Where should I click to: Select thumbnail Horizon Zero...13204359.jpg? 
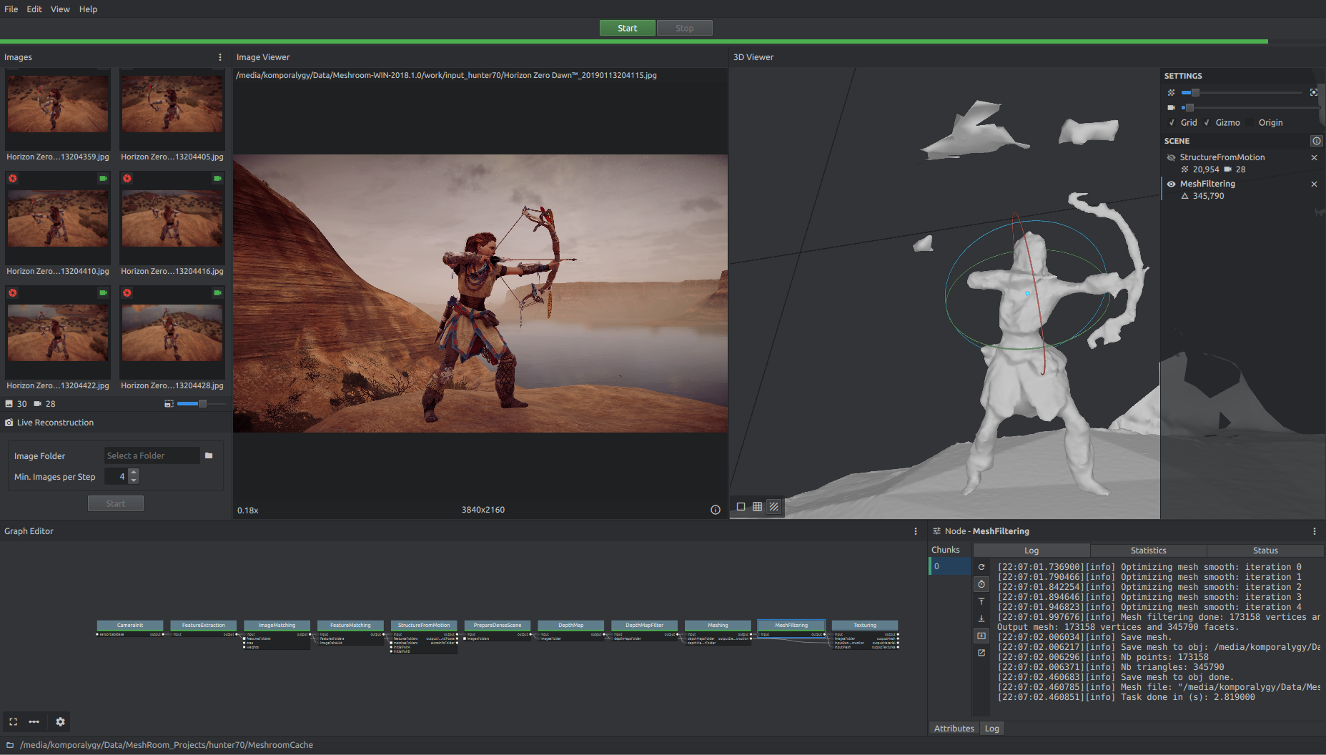click(x=58, y=116)
